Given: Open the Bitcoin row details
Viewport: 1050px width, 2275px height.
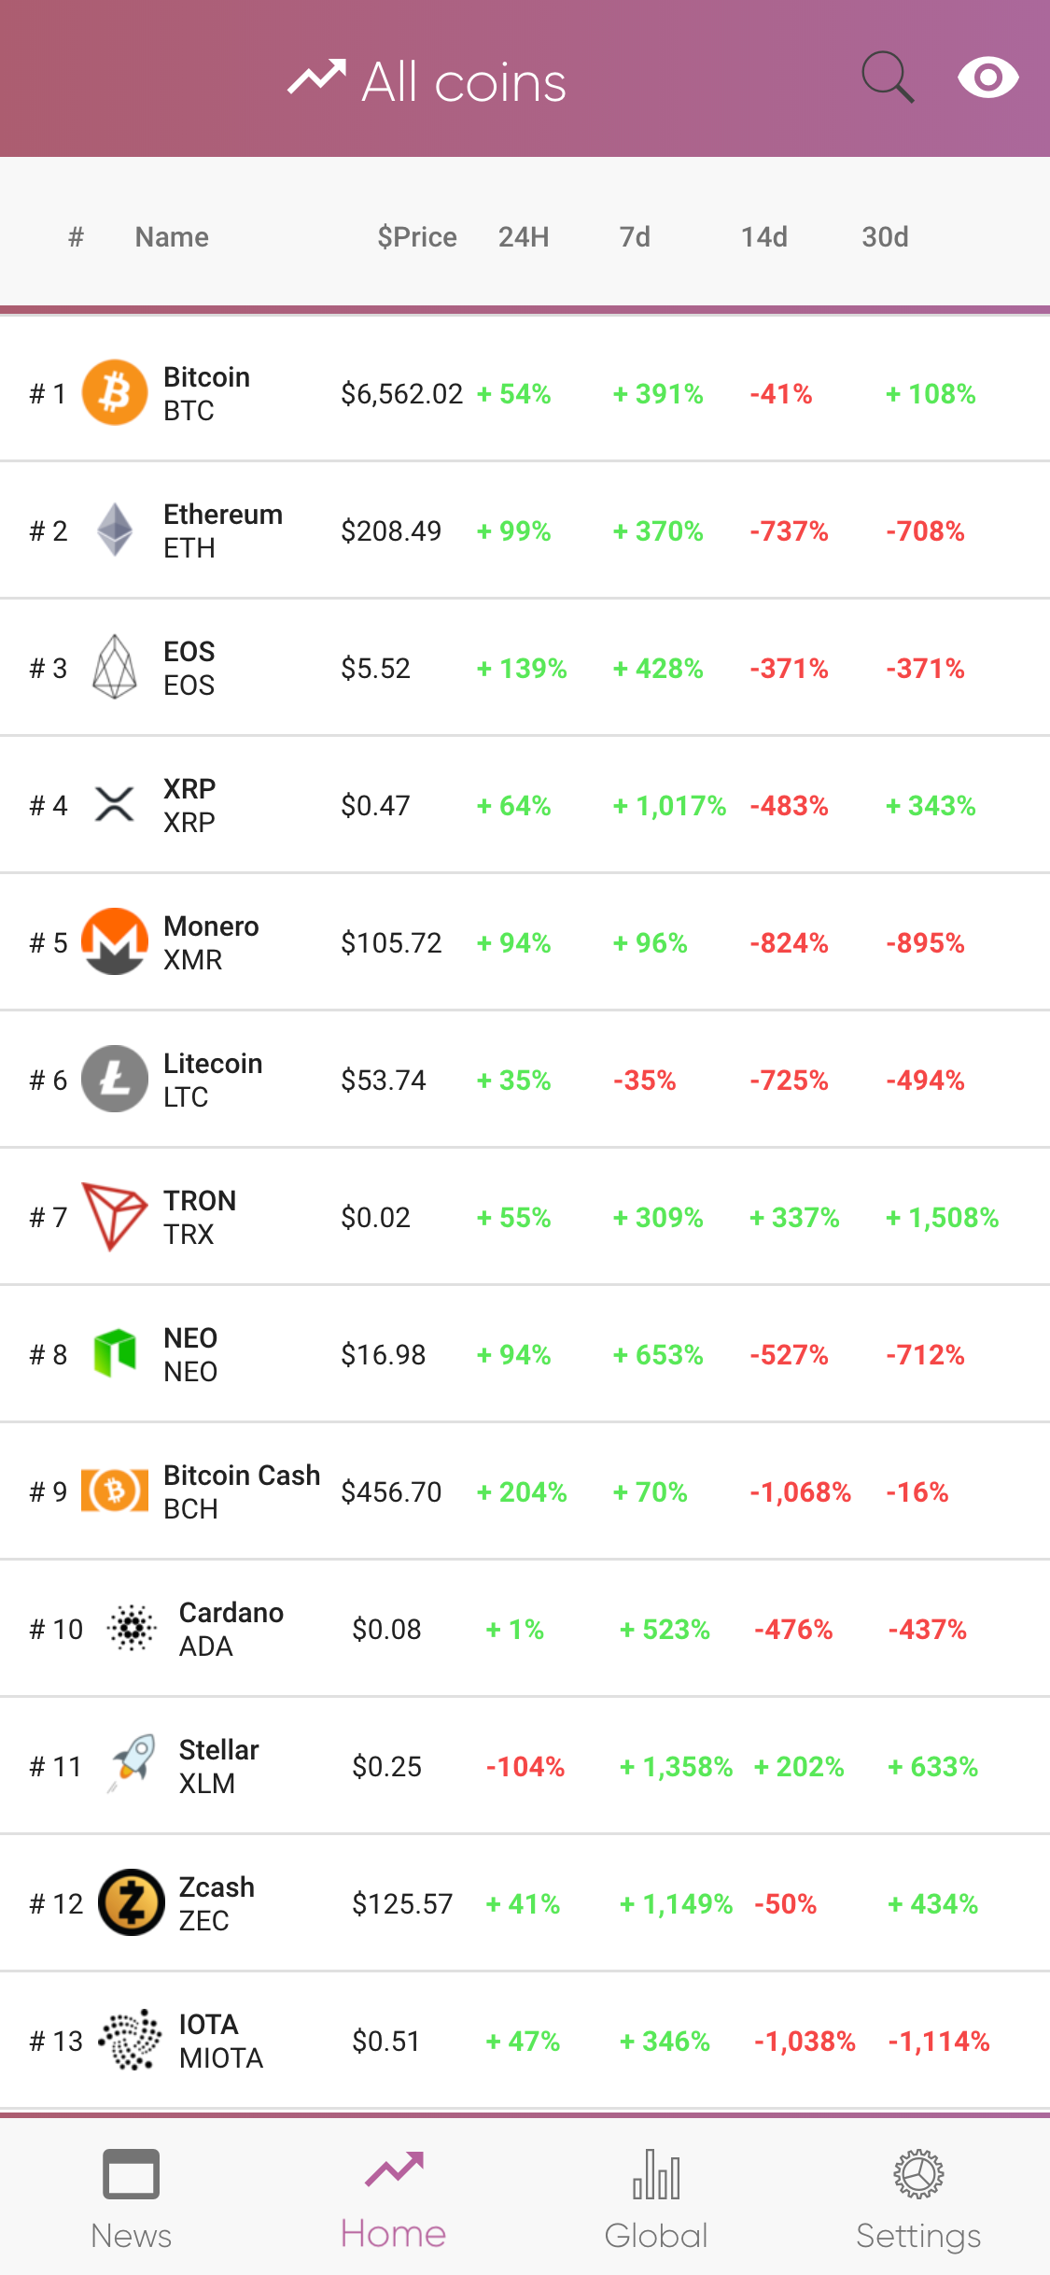Looking at the screenshot, I should pos(525,392).
